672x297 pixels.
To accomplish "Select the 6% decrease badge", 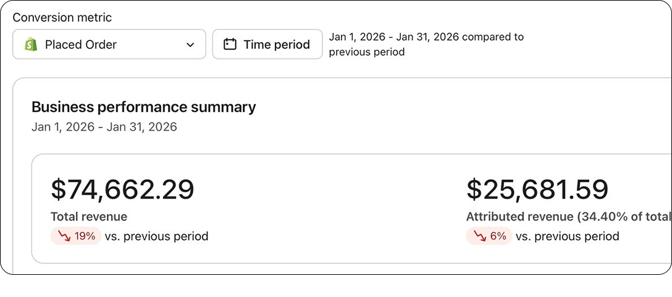I will pyautogui.click(x=489, y=237).
